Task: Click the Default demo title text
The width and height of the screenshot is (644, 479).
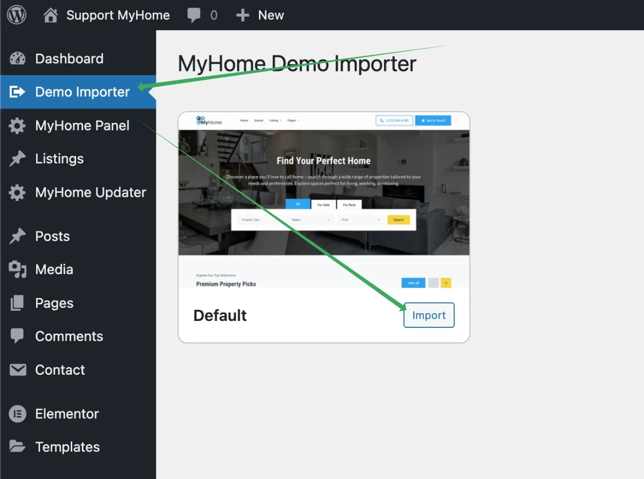Action: [x=220, y=316]
